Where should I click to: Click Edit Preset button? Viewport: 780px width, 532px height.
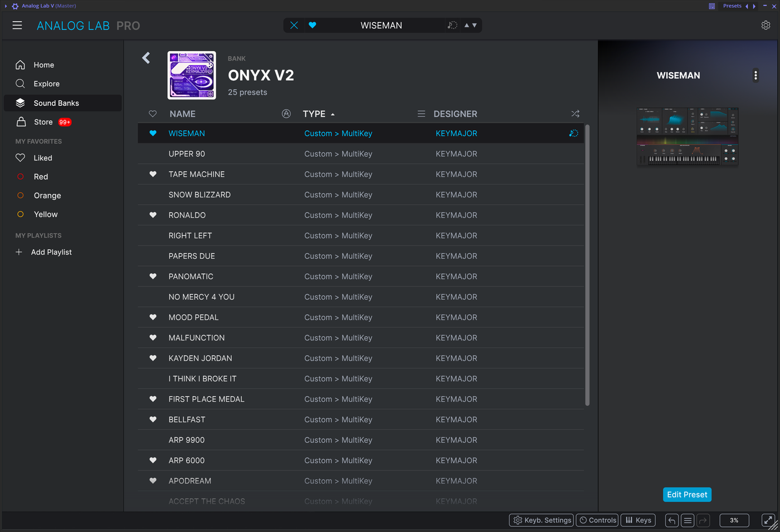[x=687, y=495]
